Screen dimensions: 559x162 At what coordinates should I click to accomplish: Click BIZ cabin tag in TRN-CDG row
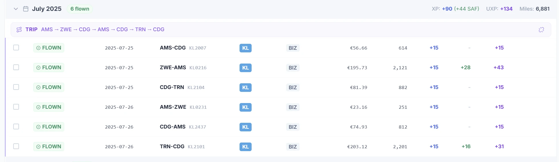point(293,147)
